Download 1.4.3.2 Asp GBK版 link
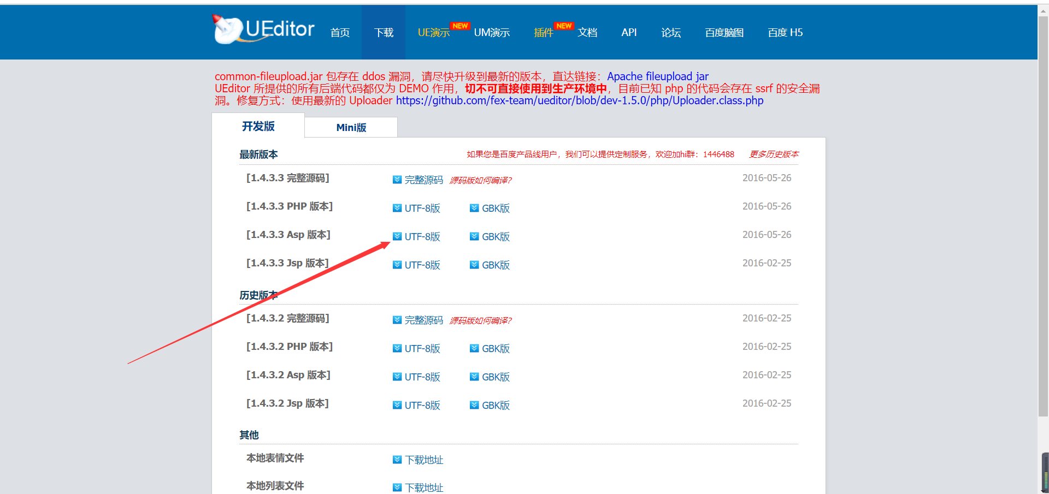The image size is (1049, 494). click(496, 377)
